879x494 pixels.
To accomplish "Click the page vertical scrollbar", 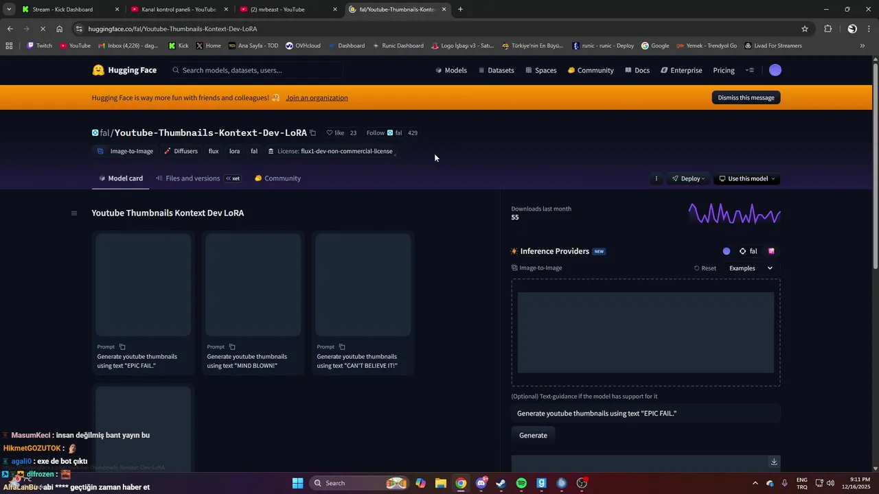I will [x=875, y=165].
